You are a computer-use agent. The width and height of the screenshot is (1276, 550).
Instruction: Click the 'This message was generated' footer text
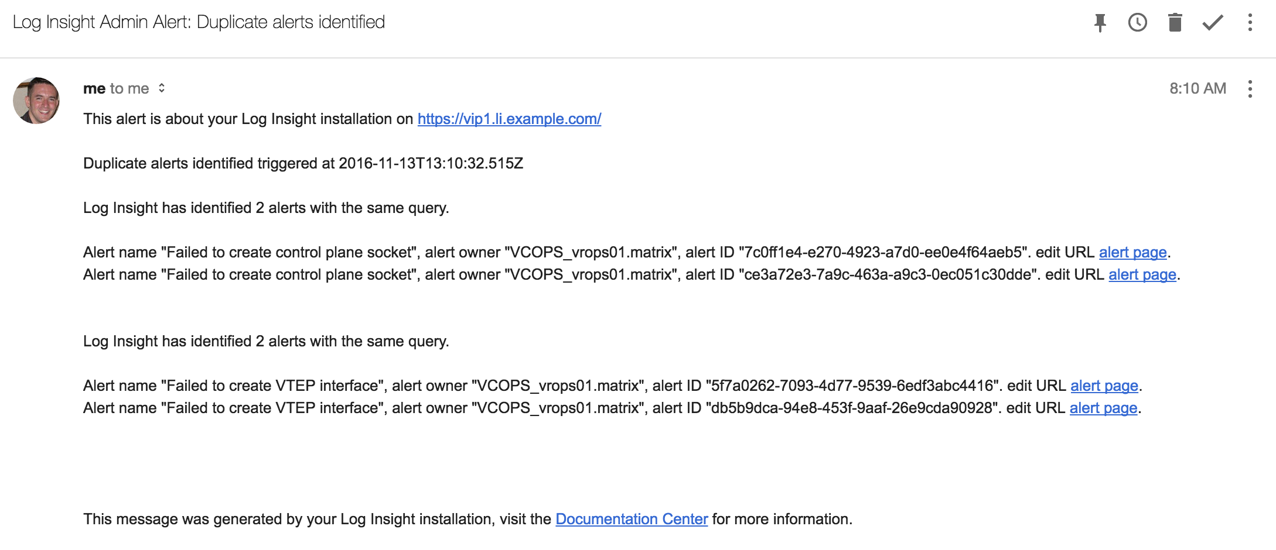click(316, 519)
